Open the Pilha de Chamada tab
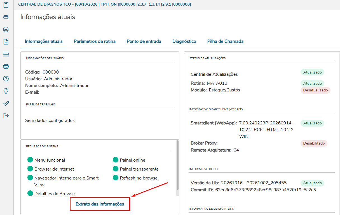Viewport: 340px width, 215px height. [x=225, y=41]
